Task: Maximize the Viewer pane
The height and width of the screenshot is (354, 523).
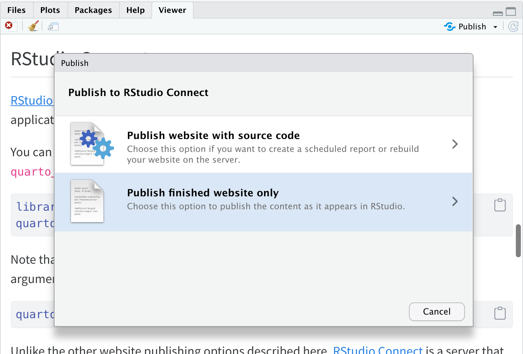Action: [511, 12]
